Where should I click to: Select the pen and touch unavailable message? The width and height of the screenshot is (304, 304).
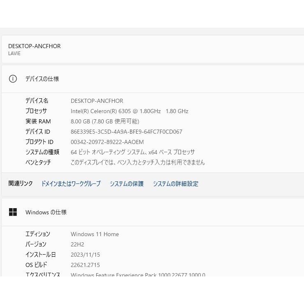point(138,162)
